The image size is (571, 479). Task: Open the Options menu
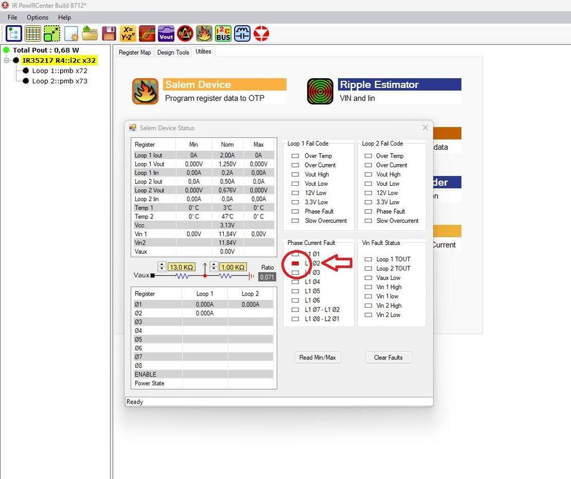(x=38, y=18)
